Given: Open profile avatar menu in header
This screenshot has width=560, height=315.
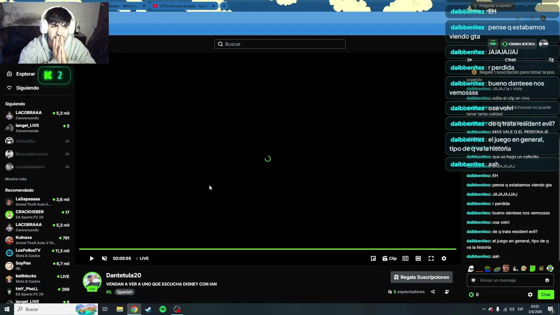Looking at the screenshot, I should pos(543,44).
